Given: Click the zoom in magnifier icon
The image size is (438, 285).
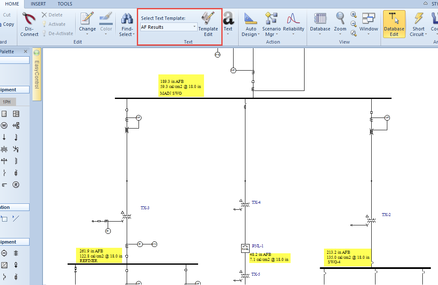Looking at the screenshot, I should pyautogui.click(x=354, y=15).
